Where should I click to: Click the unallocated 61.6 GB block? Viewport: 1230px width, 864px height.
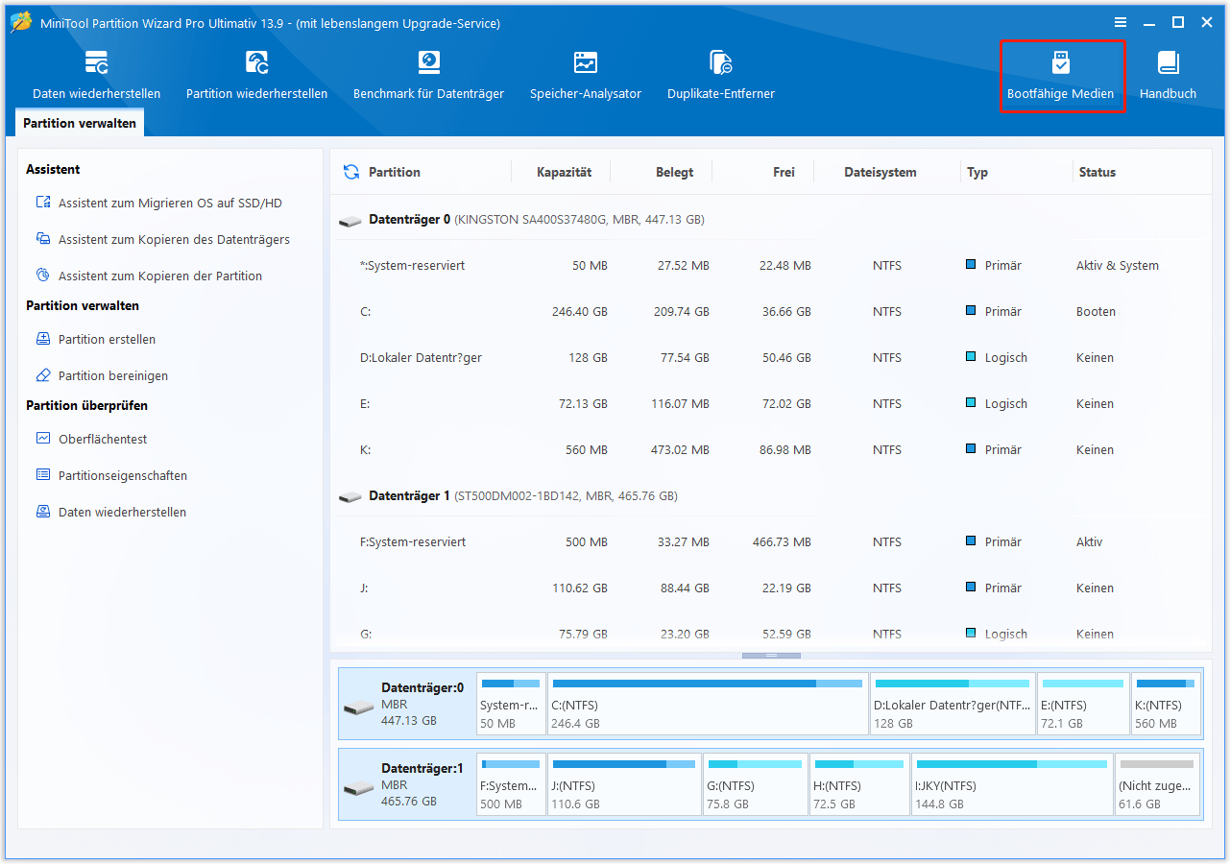pyautogui.click(x=1157, y=784)
